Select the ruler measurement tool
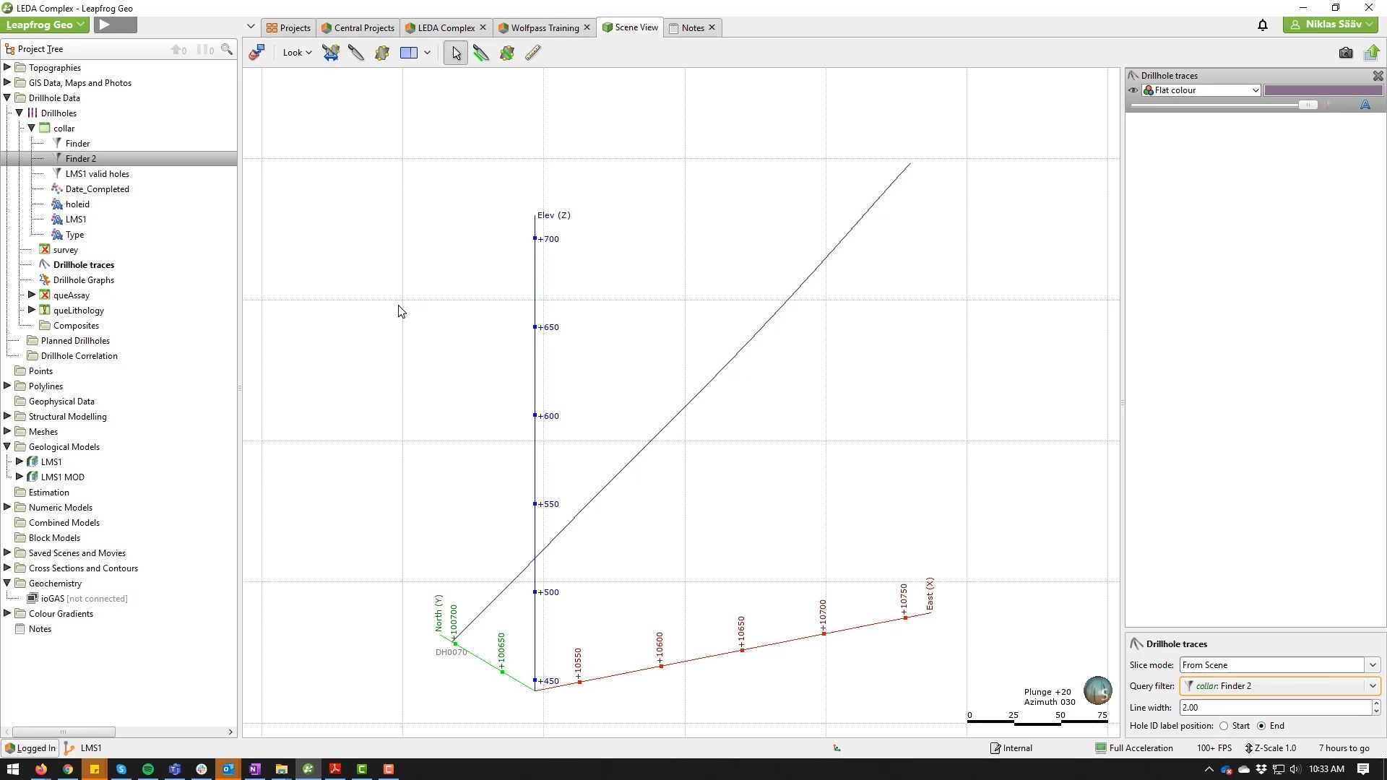Image resolution: width=1387 pixels, height=780 pixels. 533,52
